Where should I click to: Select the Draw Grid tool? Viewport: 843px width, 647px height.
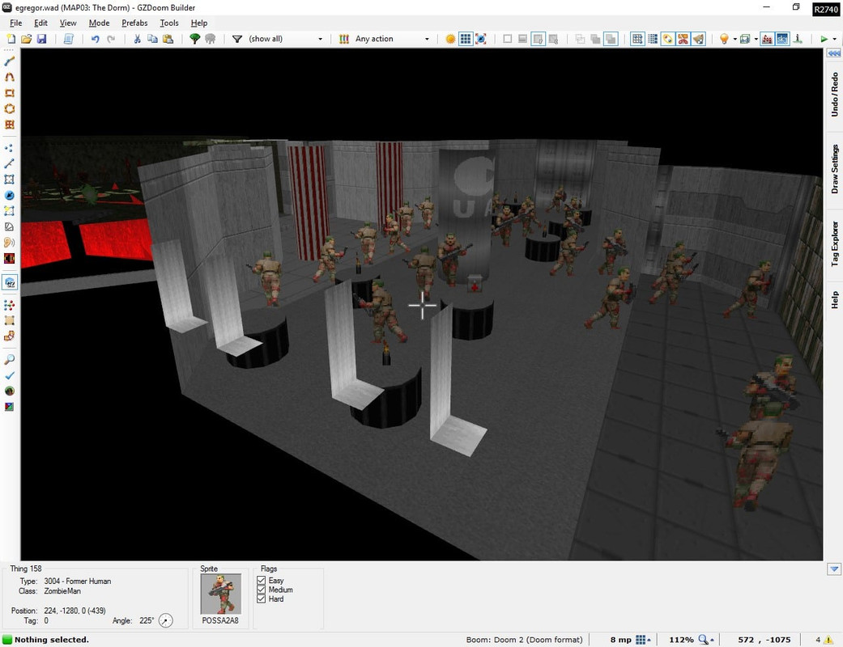pos(9,125)
